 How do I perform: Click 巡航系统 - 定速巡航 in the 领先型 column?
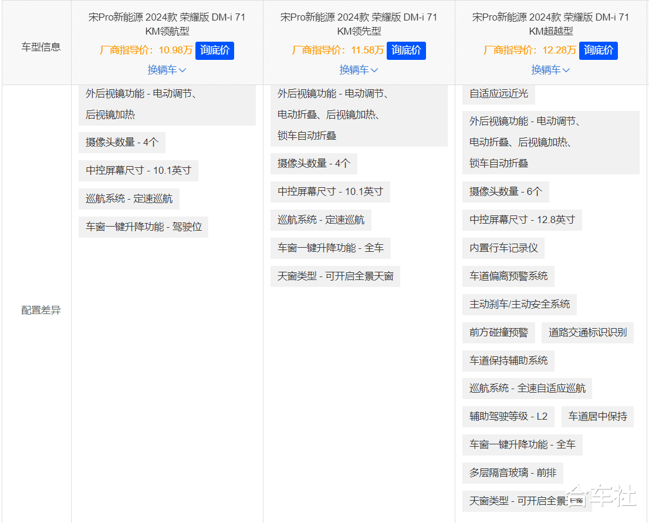tap(321, 220)
